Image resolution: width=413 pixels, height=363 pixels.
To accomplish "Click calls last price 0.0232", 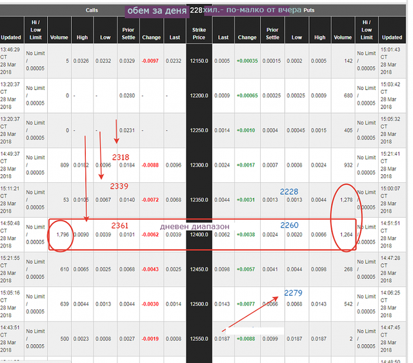I will coord(174,61).
